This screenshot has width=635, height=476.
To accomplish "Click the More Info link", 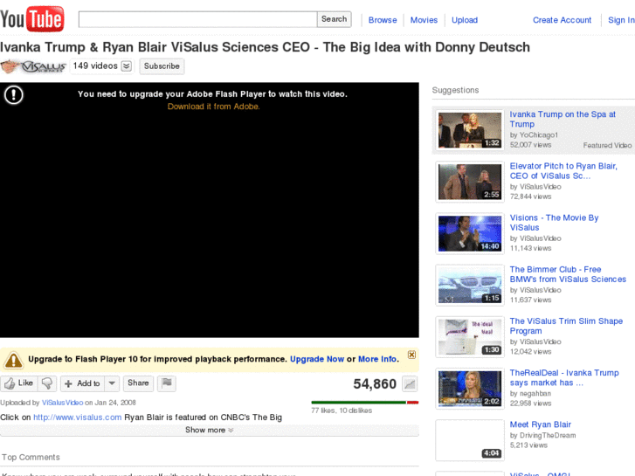I will coord(377,359).
